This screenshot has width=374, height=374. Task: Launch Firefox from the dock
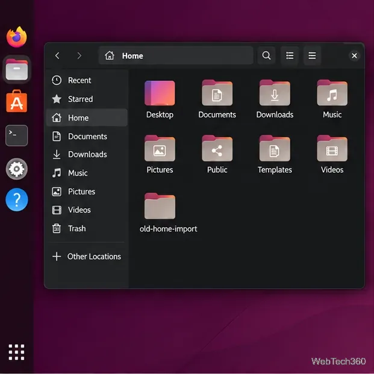(17, 37)
